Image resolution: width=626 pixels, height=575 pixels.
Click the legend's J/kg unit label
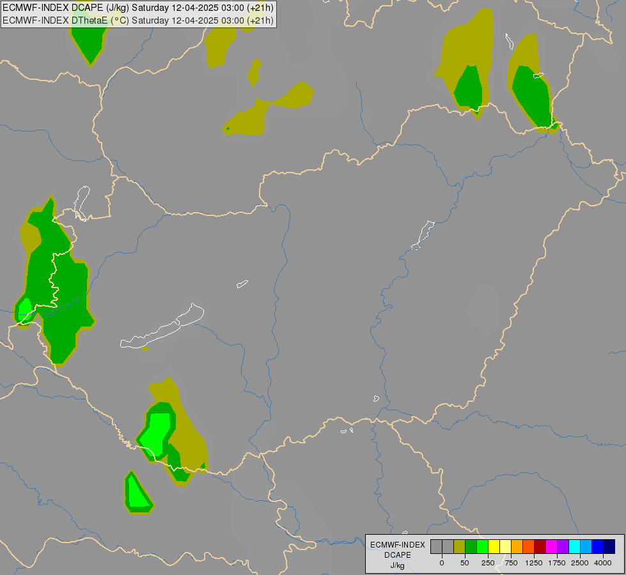coord(398,565)
